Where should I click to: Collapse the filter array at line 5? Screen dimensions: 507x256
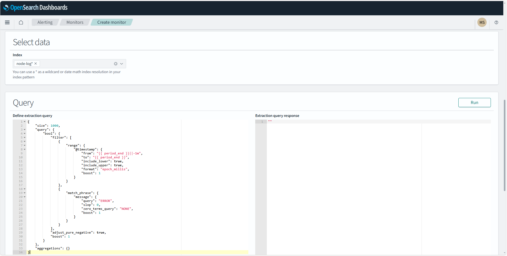[x=25, y=138]
